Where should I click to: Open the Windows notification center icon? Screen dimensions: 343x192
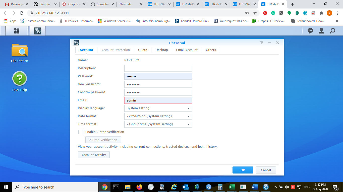click(x=335, y=187)
